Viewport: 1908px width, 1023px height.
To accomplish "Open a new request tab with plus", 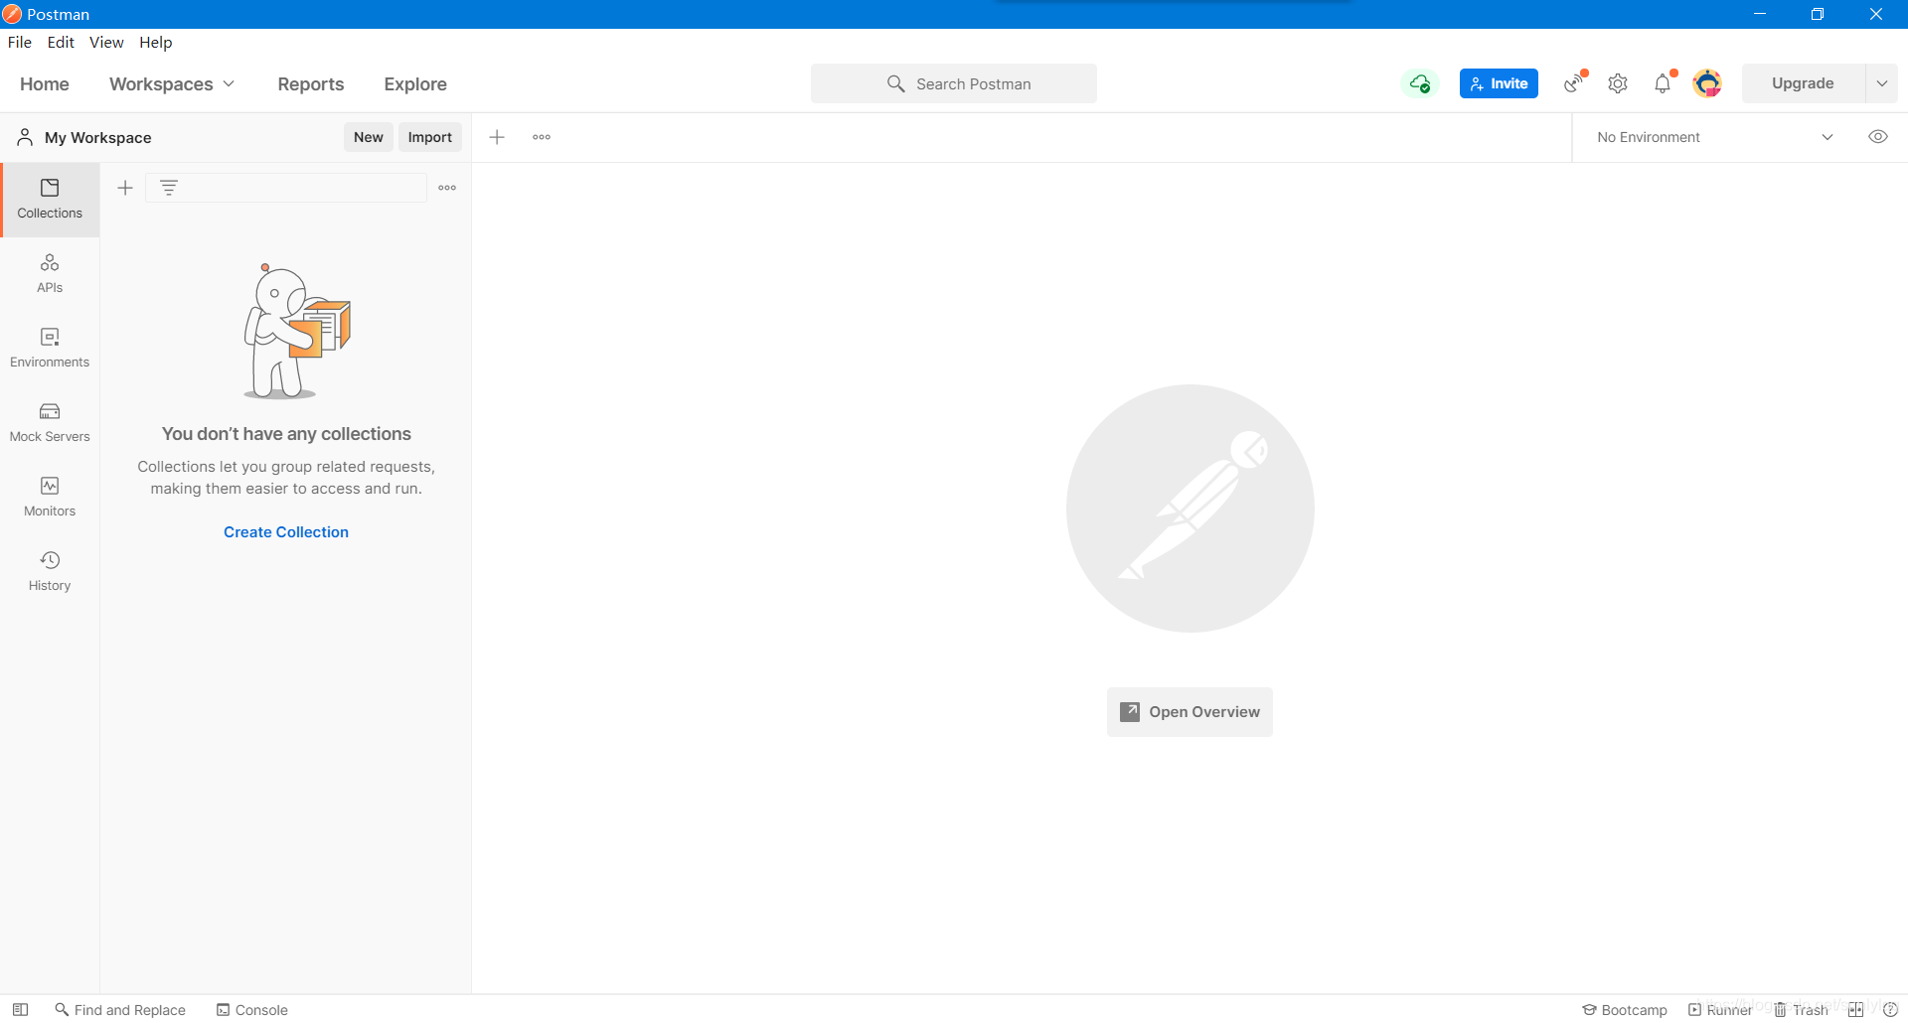I will click(497, 137).
